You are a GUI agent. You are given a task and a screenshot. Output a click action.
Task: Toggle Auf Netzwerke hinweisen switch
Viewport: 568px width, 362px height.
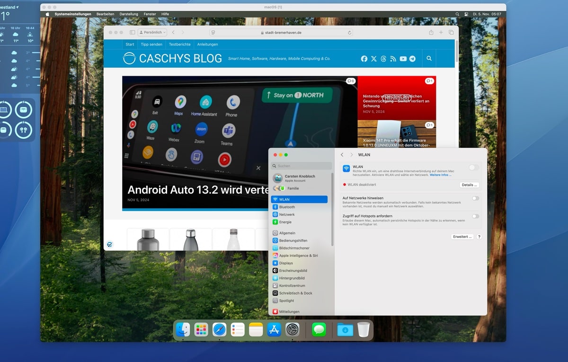pos(475,198)
